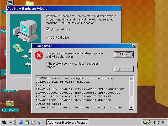168x126 pixels.
Task: Click the Msgsrv32 title bar
Action: pyautogui.click(x=84, y=46)
